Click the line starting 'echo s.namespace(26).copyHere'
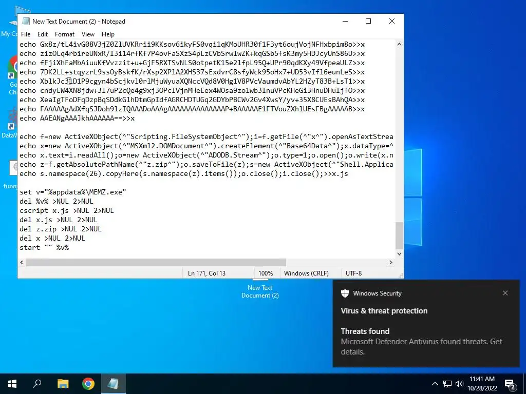The height and width of the screenshot is (394, 526). pyautogui.click(x=184, y=173)
